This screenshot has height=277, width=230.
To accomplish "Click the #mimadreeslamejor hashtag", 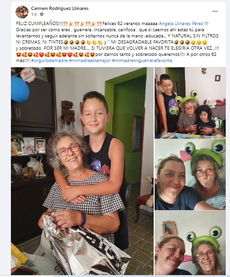I will [90, 61].
